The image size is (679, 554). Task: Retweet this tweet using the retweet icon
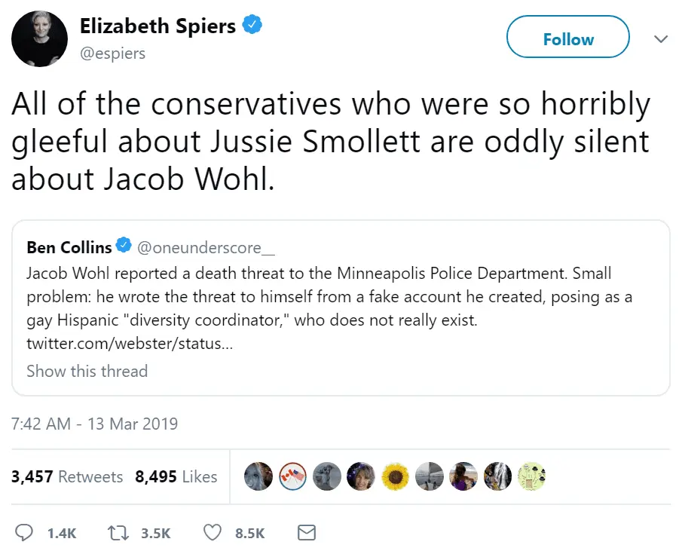(x=119, y=533)
